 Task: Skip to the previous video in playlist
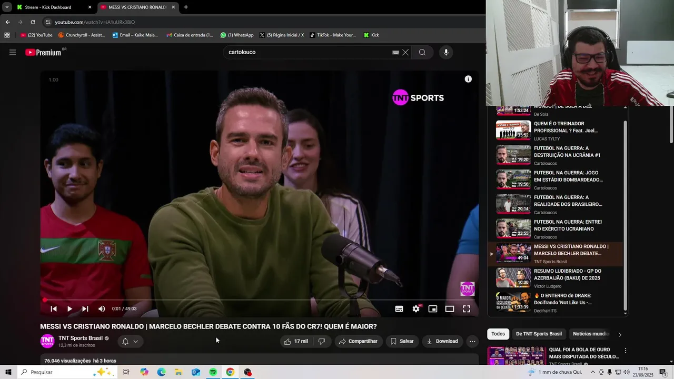(x=53, y=309)
